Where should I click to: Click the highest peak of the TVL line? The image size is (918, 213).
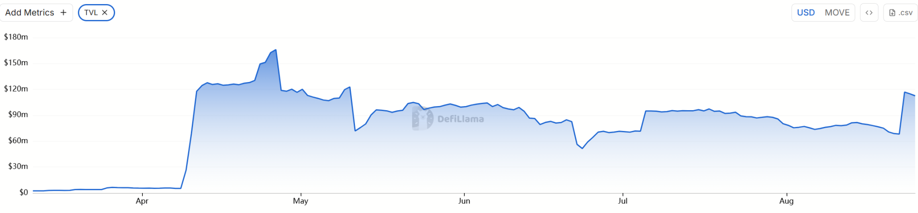276,50
